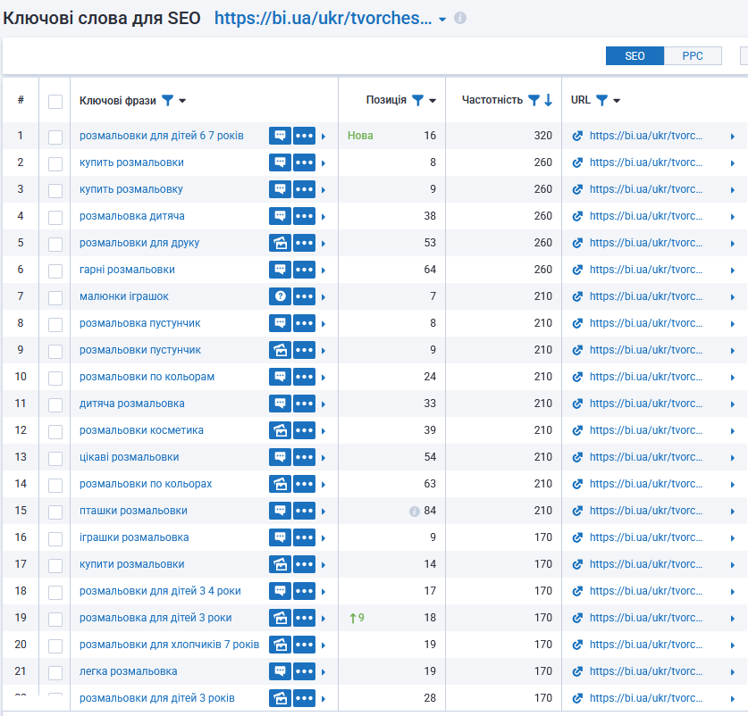
Task: Click three-dots icon for 'розмальовка дитяча'
Action: pos(305,216)
